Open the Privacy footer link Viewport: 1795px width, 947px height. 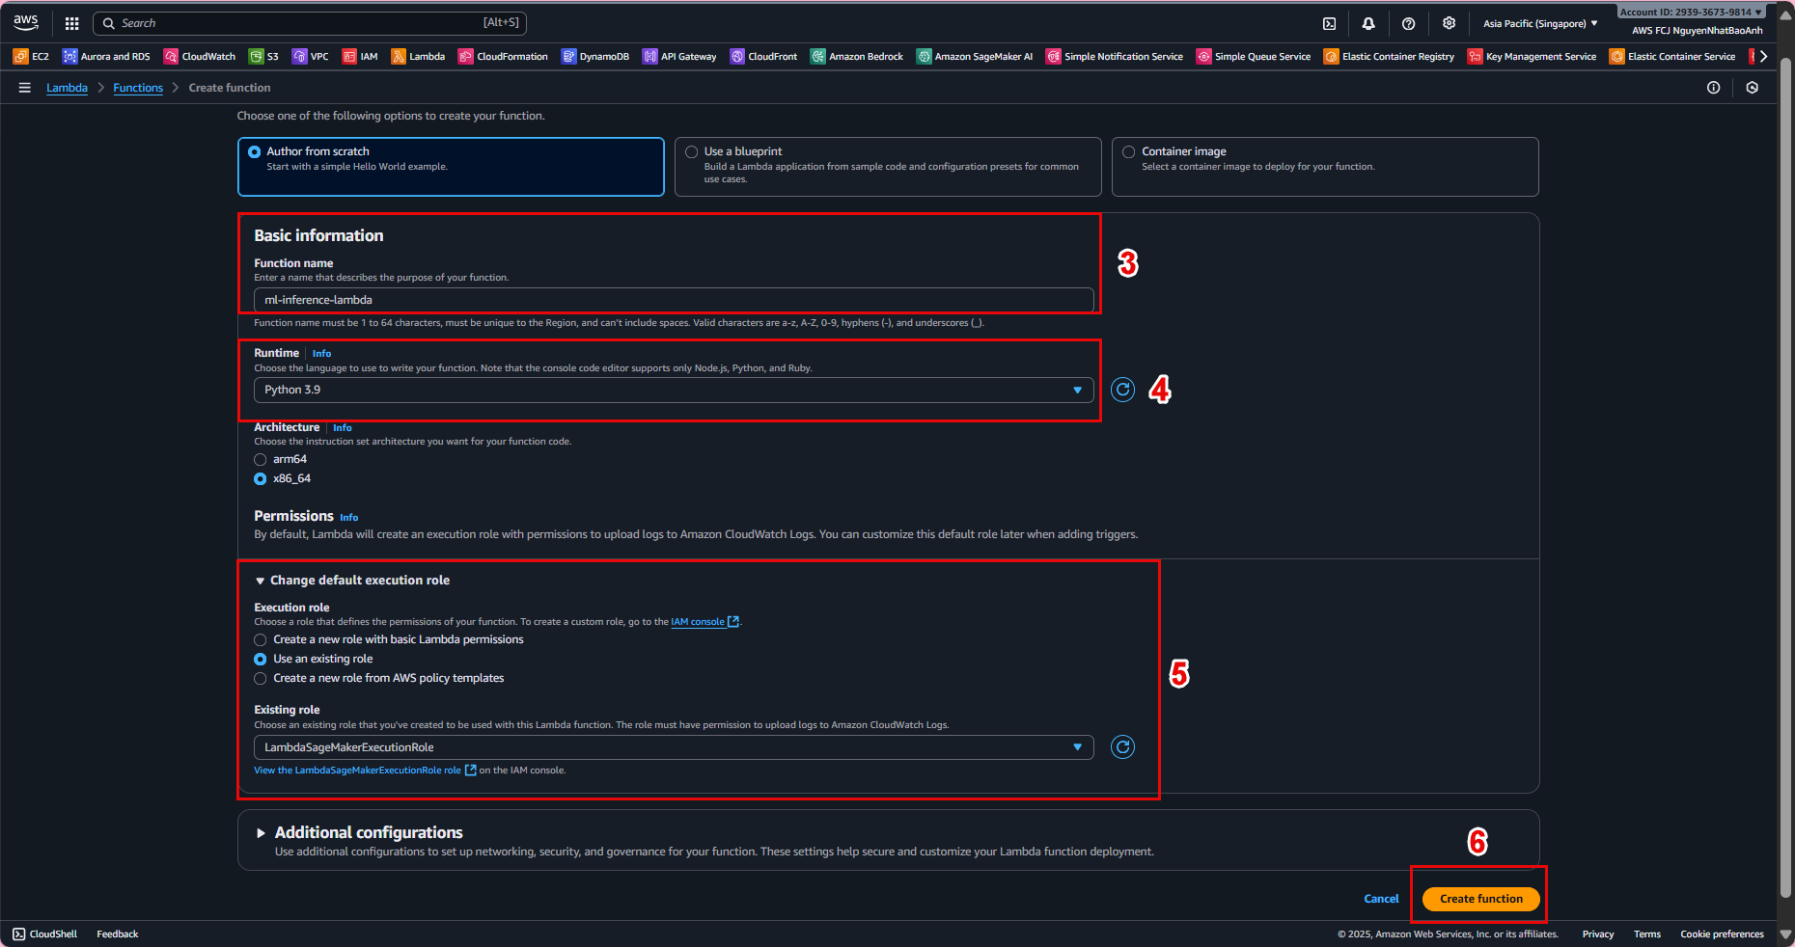tap(1598, 934)
